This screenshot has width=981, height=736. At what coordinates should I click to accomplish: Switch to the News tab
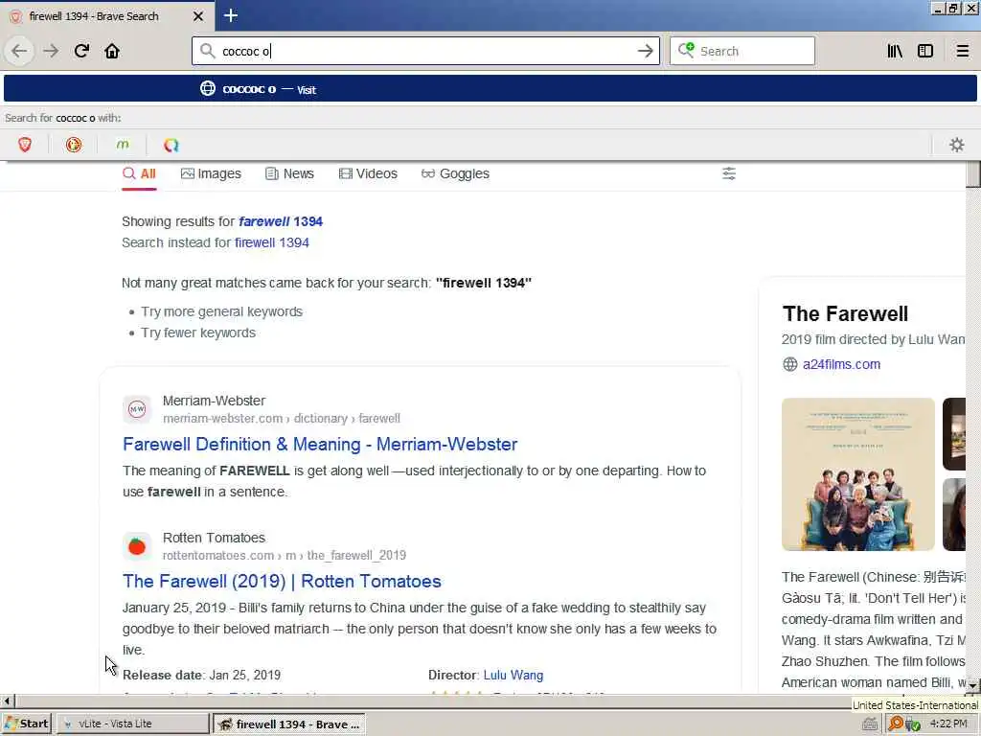289,174
